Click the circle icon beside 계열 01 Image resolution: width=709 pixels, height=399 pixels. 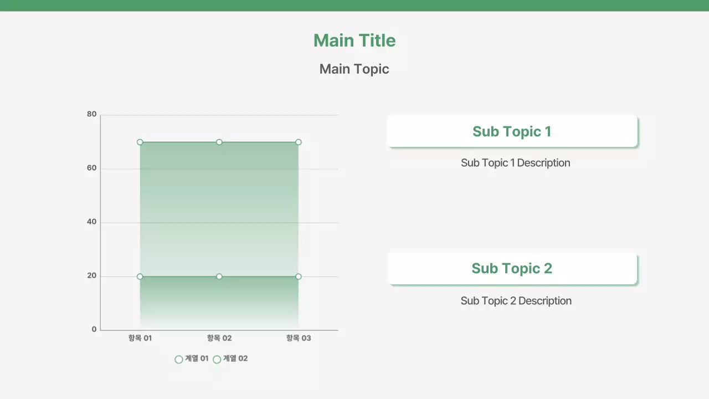pos(178,359)
